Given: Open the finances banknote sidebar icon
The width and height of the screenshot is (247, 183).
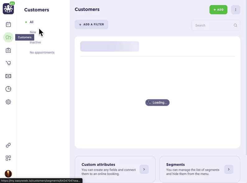Looking at the screenshot, I should 8,76.
